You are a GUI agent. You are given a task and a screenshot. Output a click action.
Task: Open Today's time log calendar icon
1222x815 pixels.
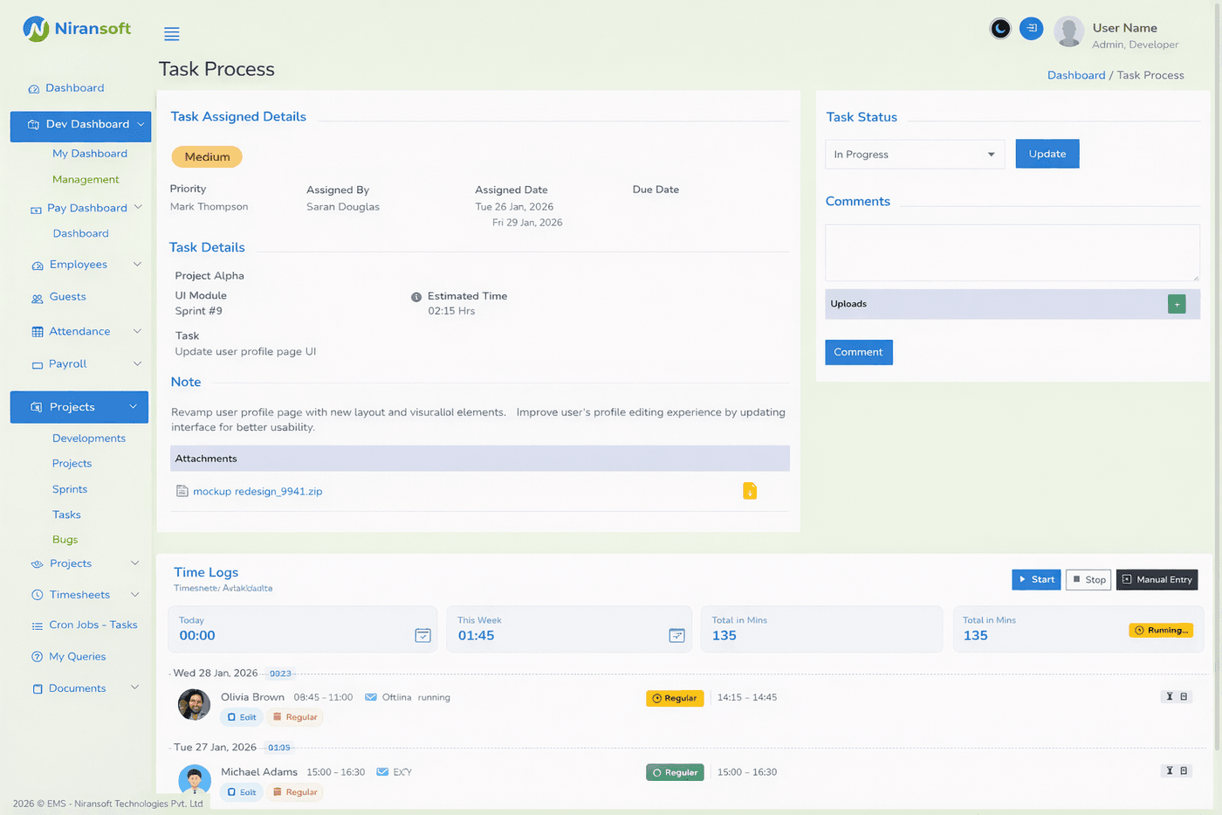click(x=422, y=635)
